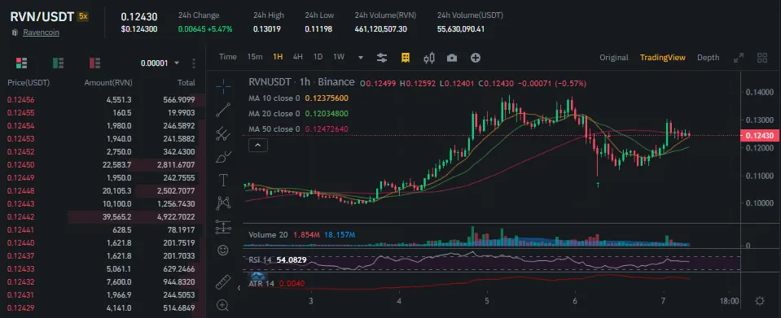Image resolution: width=781 pixels, height=318 pixels.
Task: Select the MA 50 close 0 indicator legend
Action: click(x=298, y=129)
